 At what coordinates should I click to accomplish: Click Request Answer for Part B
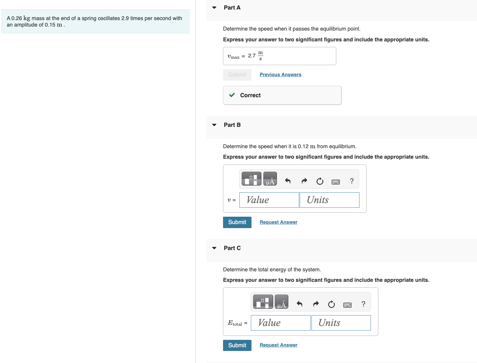point(278,222)
